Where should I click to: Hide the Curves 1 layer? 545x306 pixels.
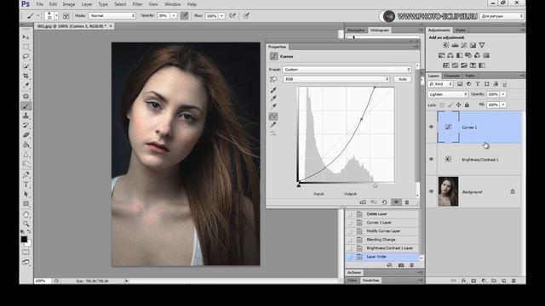coord(432,127)
